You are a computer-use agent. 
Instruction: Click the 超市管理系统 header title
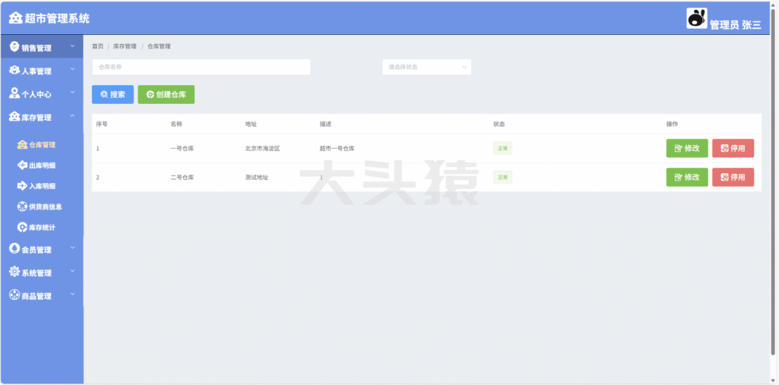57,18
